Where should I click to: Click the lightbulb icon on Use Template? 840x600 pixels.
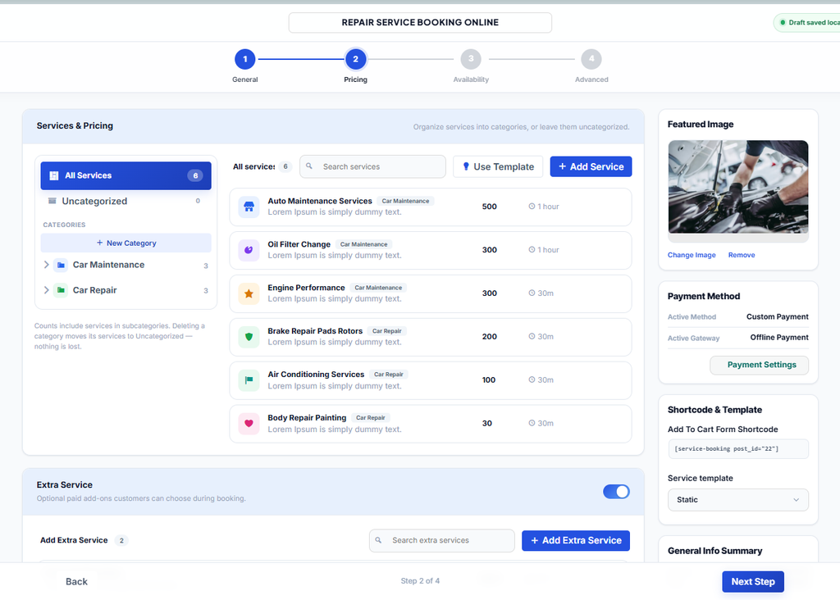pyautogui.click(x=466, y=166)
